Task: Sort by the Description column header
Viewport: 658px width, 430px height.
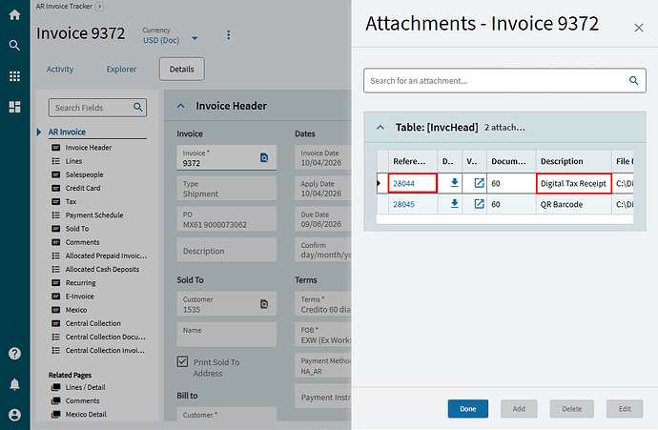Action: [562, 161]
